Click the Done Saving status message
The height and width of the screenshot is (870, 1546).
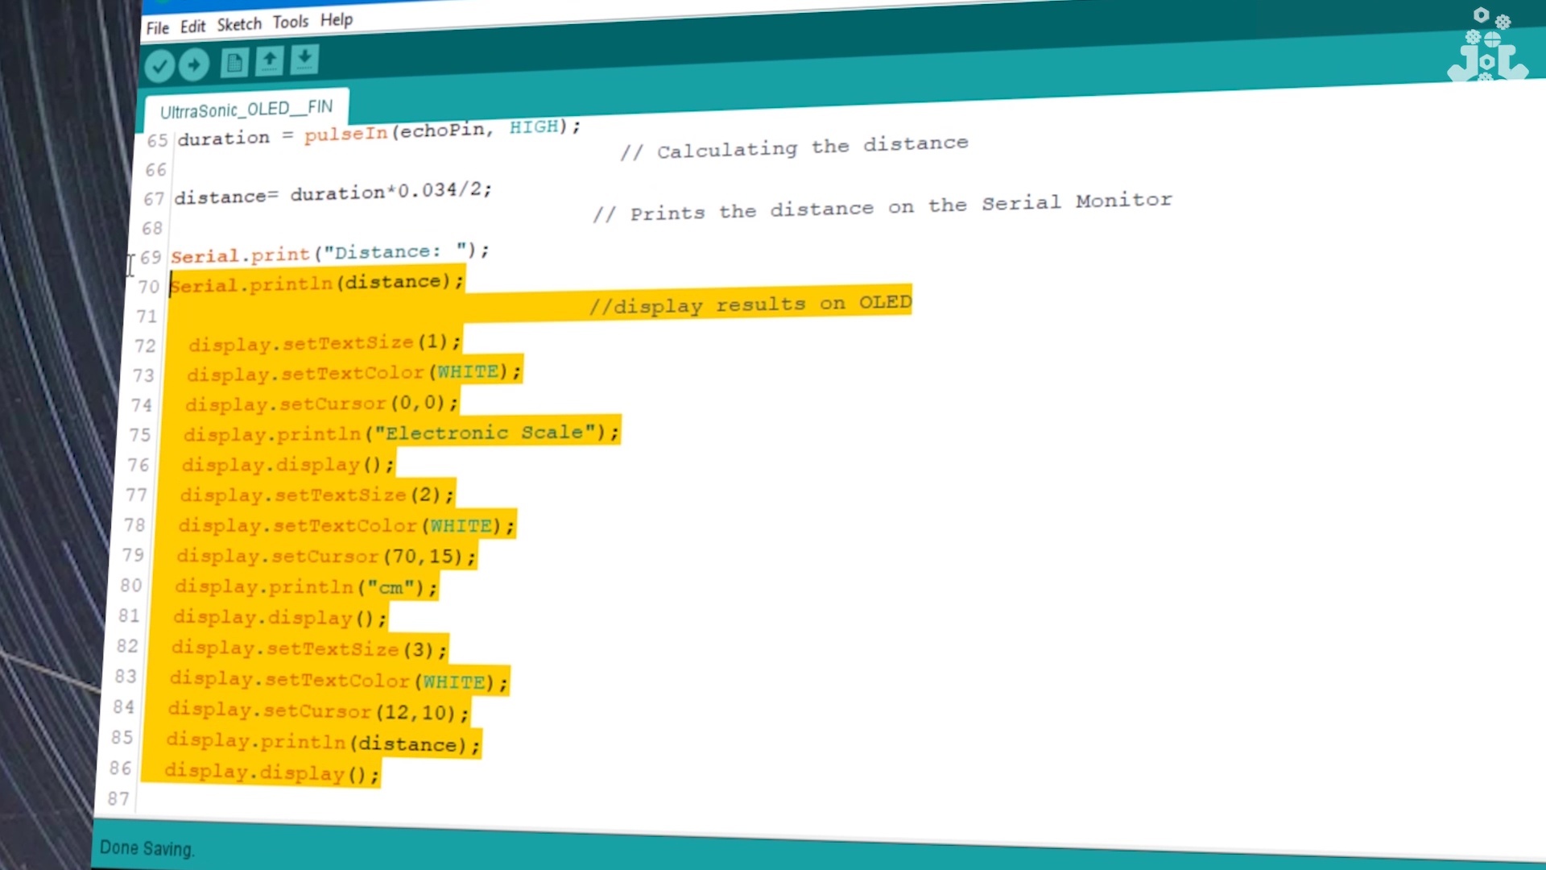click(x=147, y=848)
